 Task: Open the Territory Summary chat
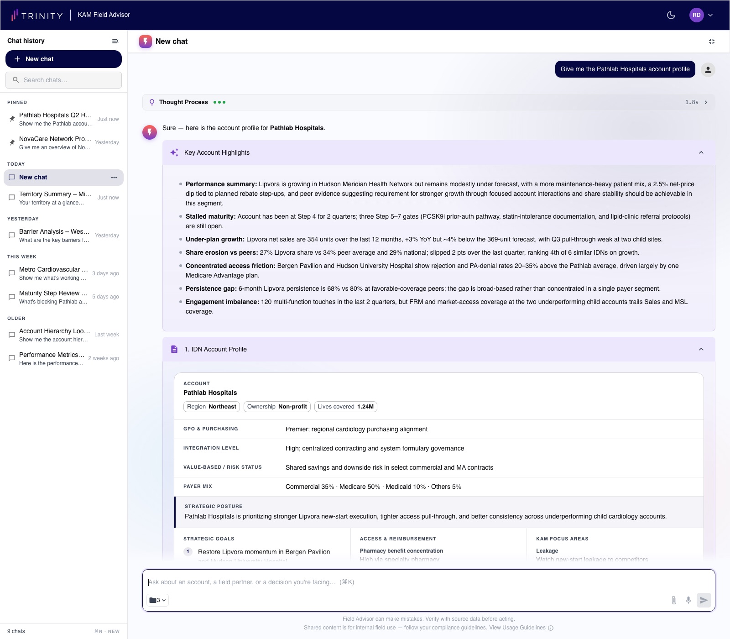click(x=63, y=198)
